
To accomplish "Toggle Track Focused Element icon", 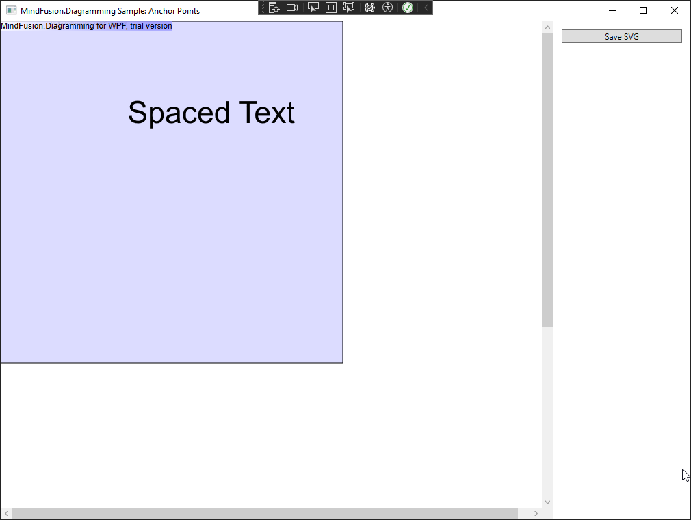I will click(349, 8).
